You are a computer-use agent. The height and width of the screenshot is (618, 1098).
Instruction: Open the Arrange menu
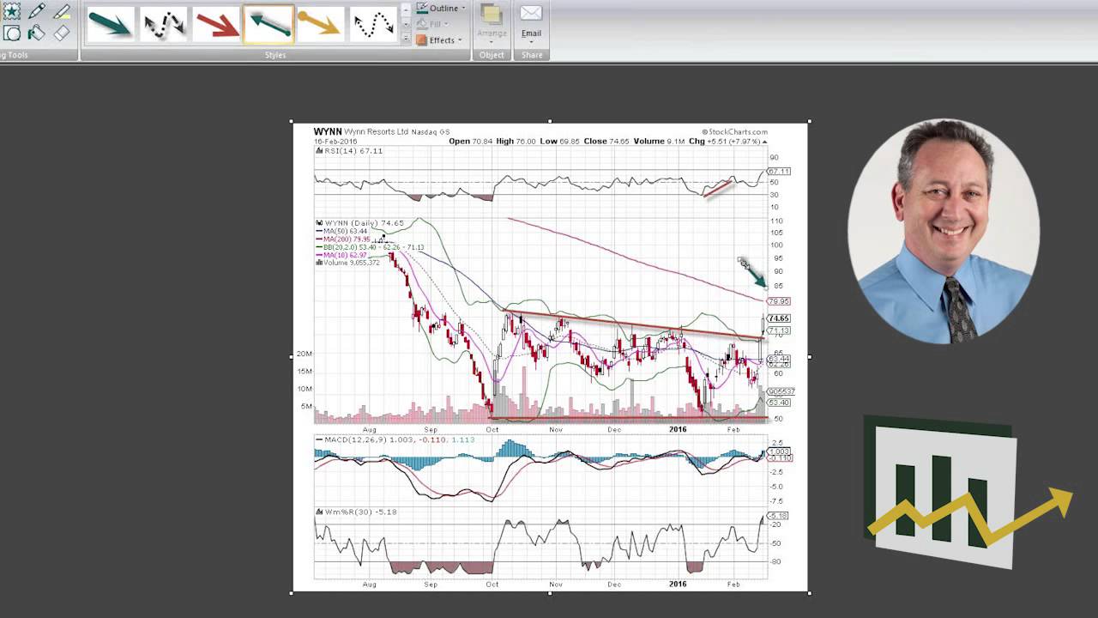tap(492, 24)
